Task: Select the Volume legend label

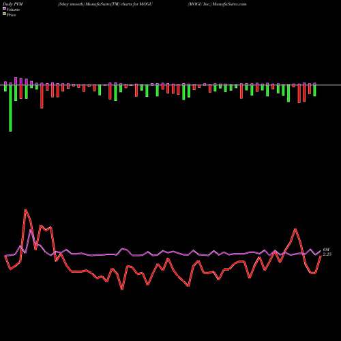Action: (13, 10)
